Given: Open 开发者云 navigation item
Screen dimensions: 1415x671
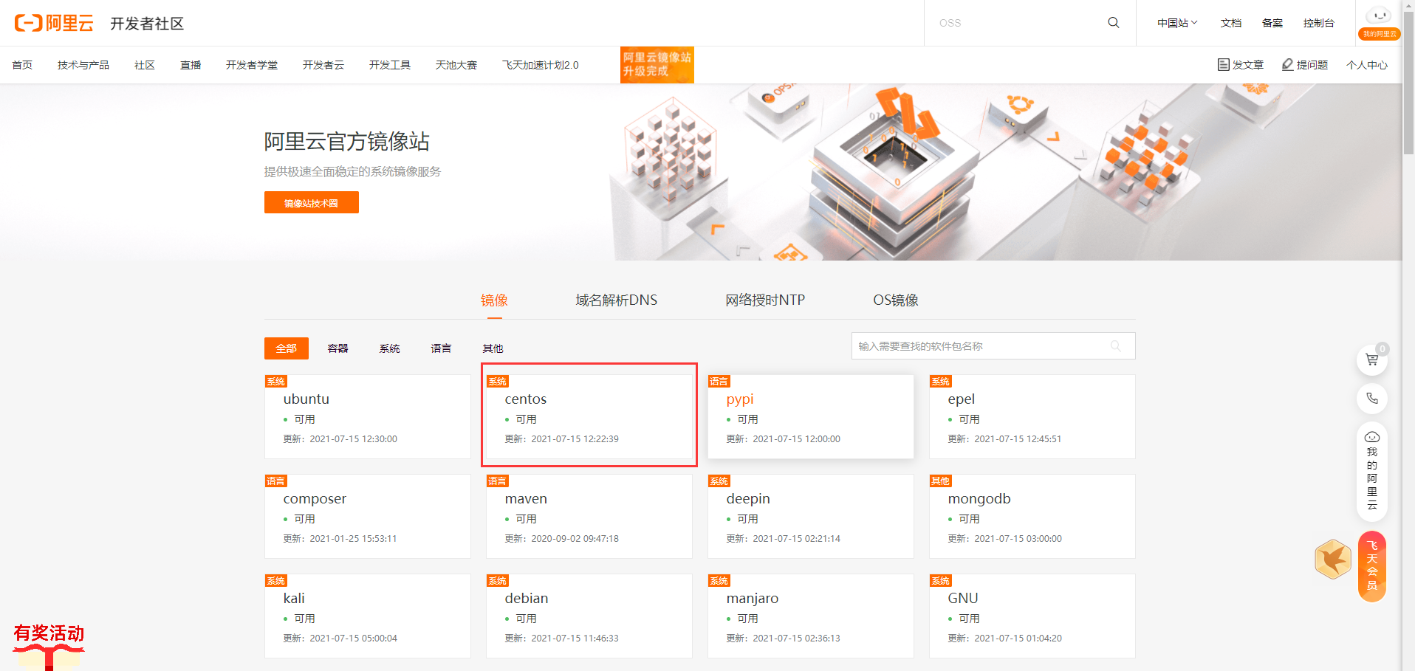Looking at the screenshot, I should (x=323, y=65).
